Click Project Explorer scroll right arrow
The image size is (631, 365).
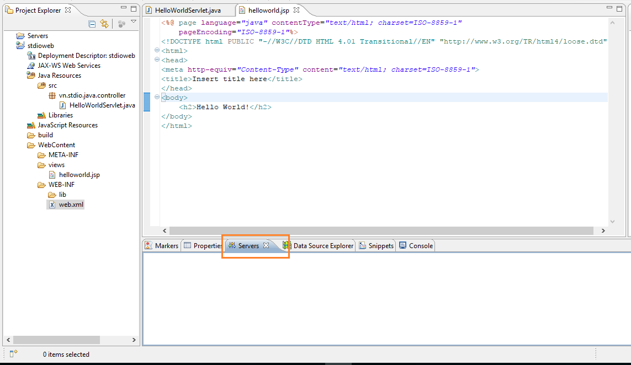134,340
